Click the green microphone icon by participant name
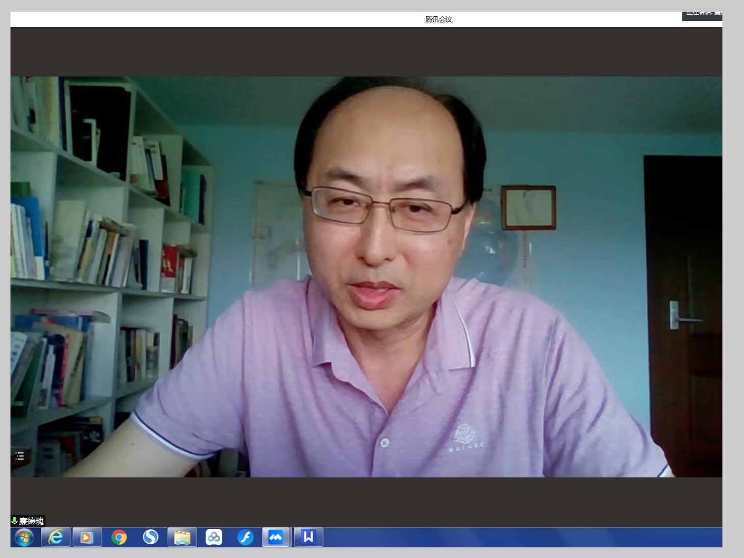This screenshot has height=558, width=744. 14,521
